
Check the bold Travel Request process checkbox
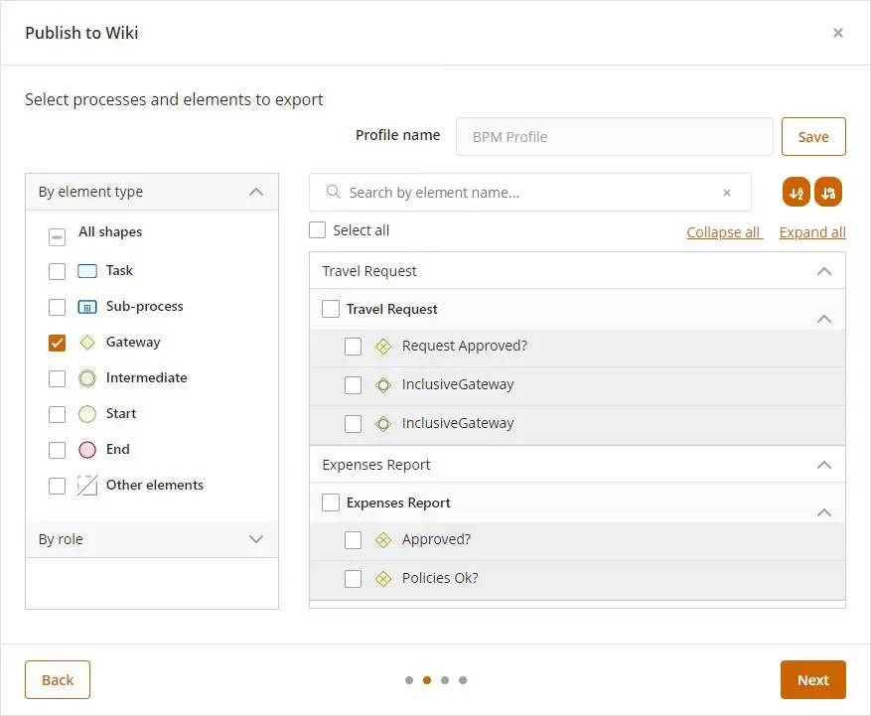[x=331, y=309]
